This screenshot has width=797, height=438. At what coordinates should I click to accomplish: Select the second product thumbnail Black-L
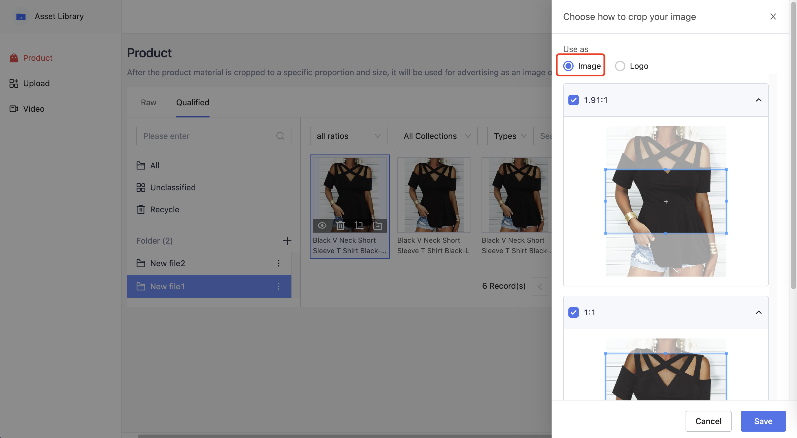pos(434,195)
